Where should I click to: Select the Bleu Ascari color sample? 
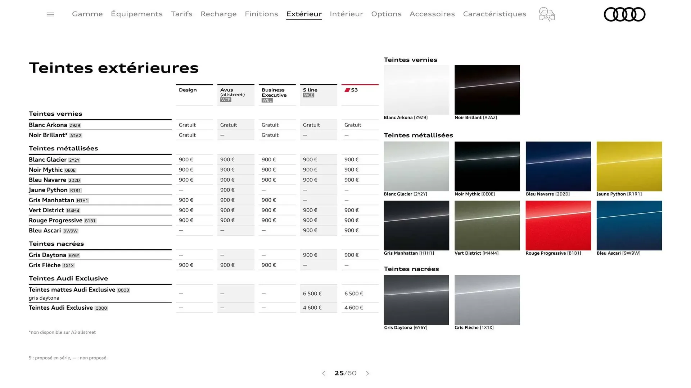tap(629, 225)
